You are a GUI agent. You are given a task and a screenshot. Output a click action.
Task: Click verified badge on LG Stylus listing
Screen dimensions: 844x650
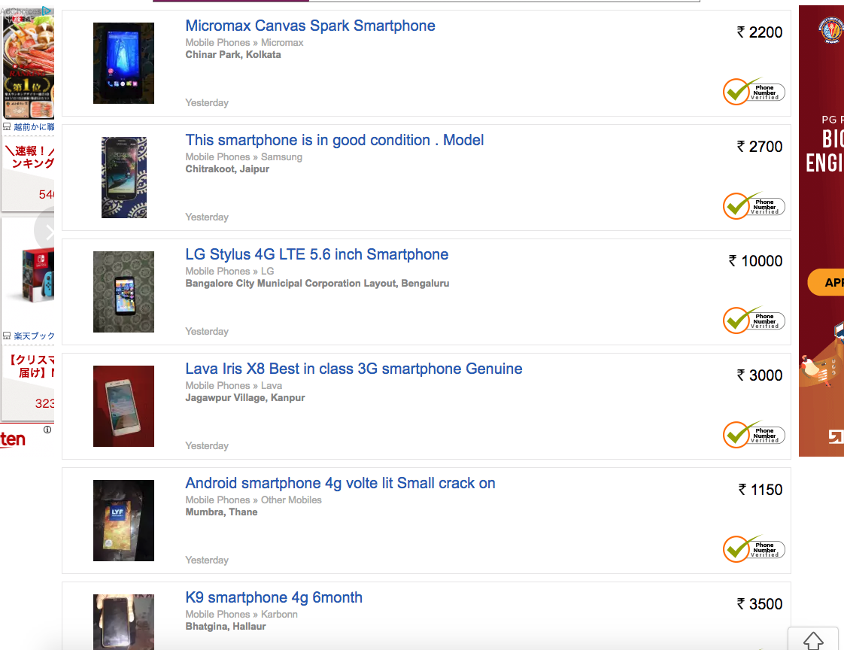coord(754,320)
